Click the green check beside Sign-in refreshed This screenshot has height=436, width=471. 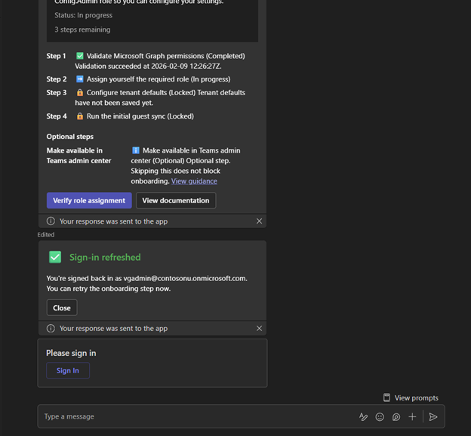55,257
